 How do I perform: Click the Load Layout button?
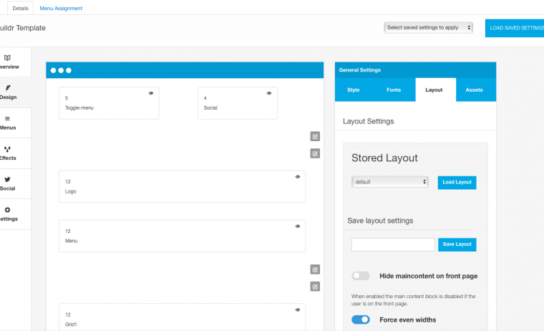click(457, 182)
